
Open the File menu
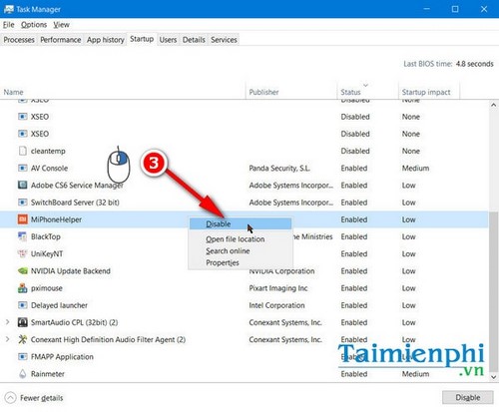(x=9, y=25)
